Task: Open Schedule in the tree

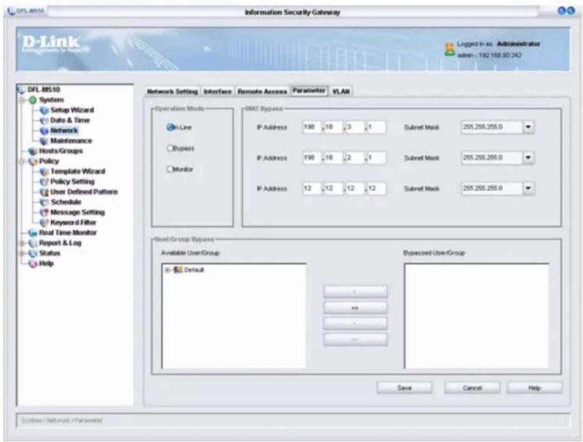Action: click(66, 202)
